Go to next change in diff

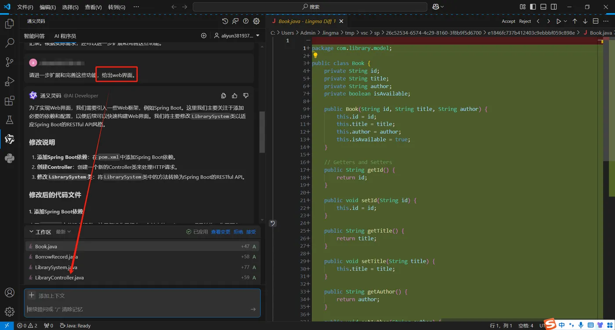coord(548,21)
